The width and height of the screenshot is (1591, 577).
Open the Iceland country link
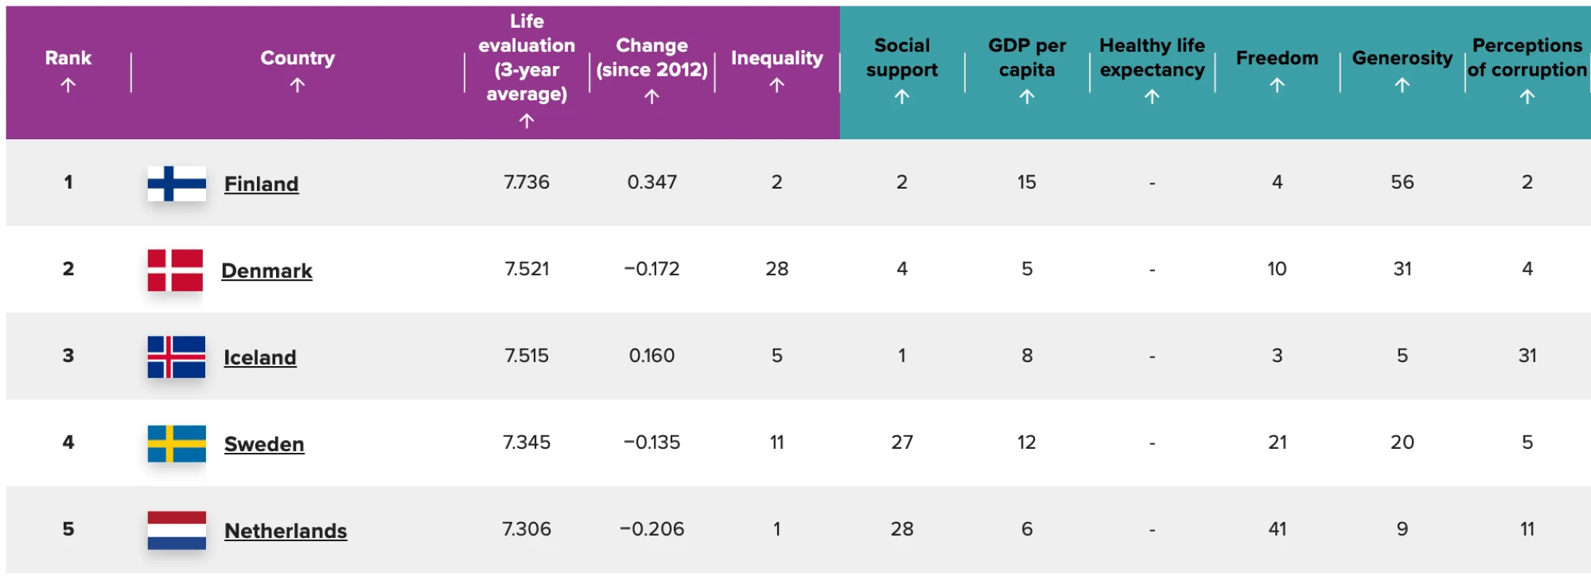point(259,357)
